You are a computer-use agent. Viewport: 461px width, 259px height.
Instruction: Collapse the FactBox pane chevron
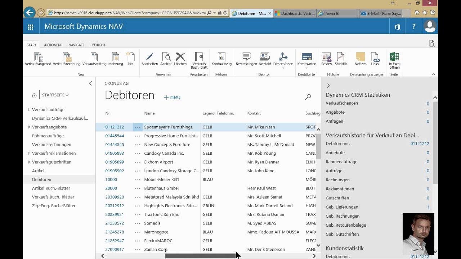click(x=328, y=86)
